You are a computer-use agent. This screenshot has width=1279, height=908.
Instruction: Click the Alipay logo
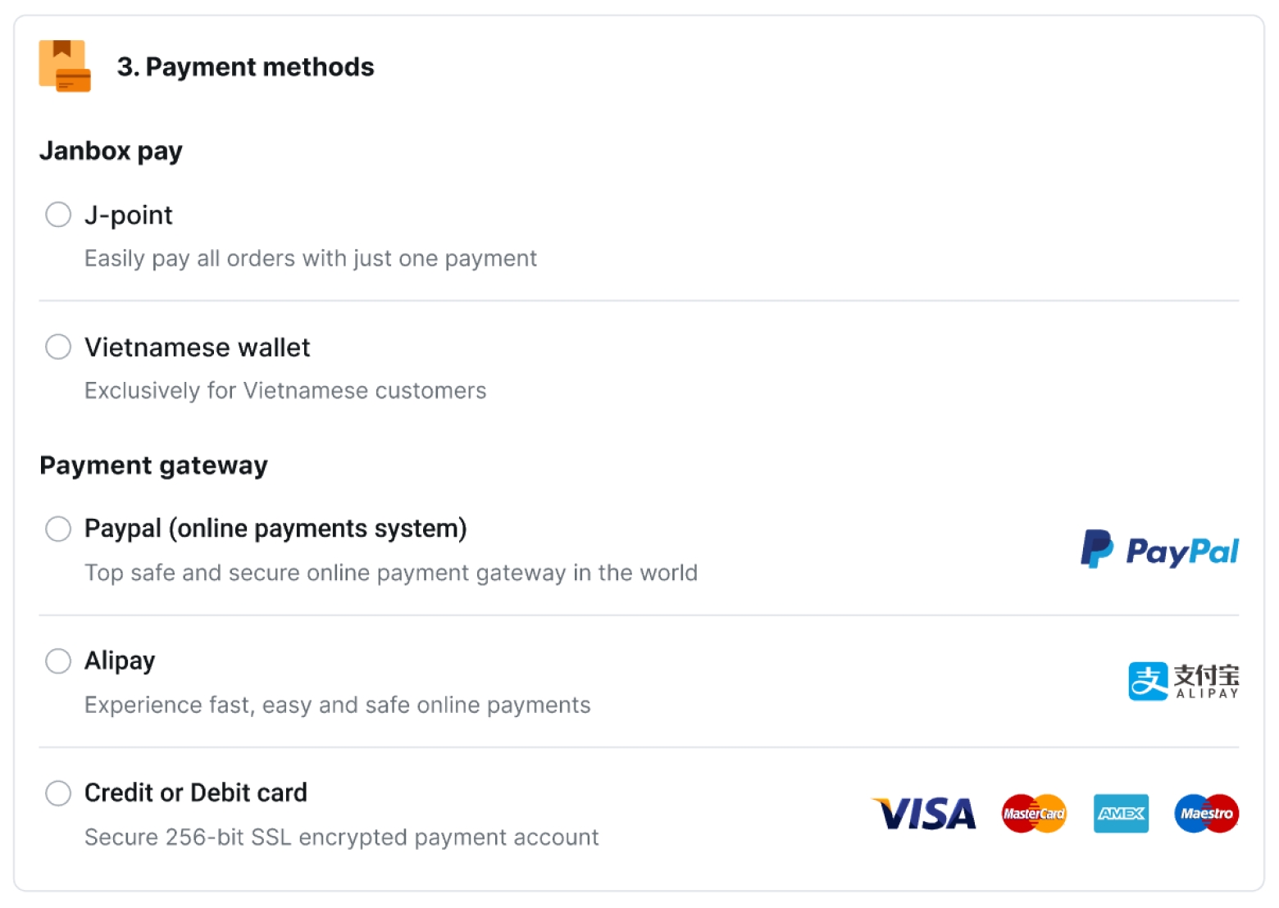(1183, 681)
